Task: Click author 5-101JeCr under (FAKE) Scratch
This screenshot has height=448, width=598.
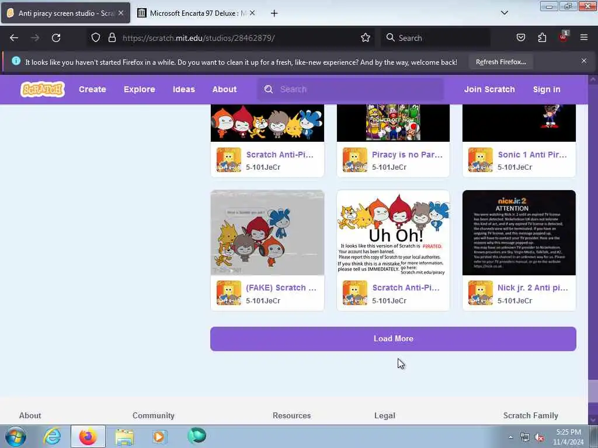Action: (263, 300)
